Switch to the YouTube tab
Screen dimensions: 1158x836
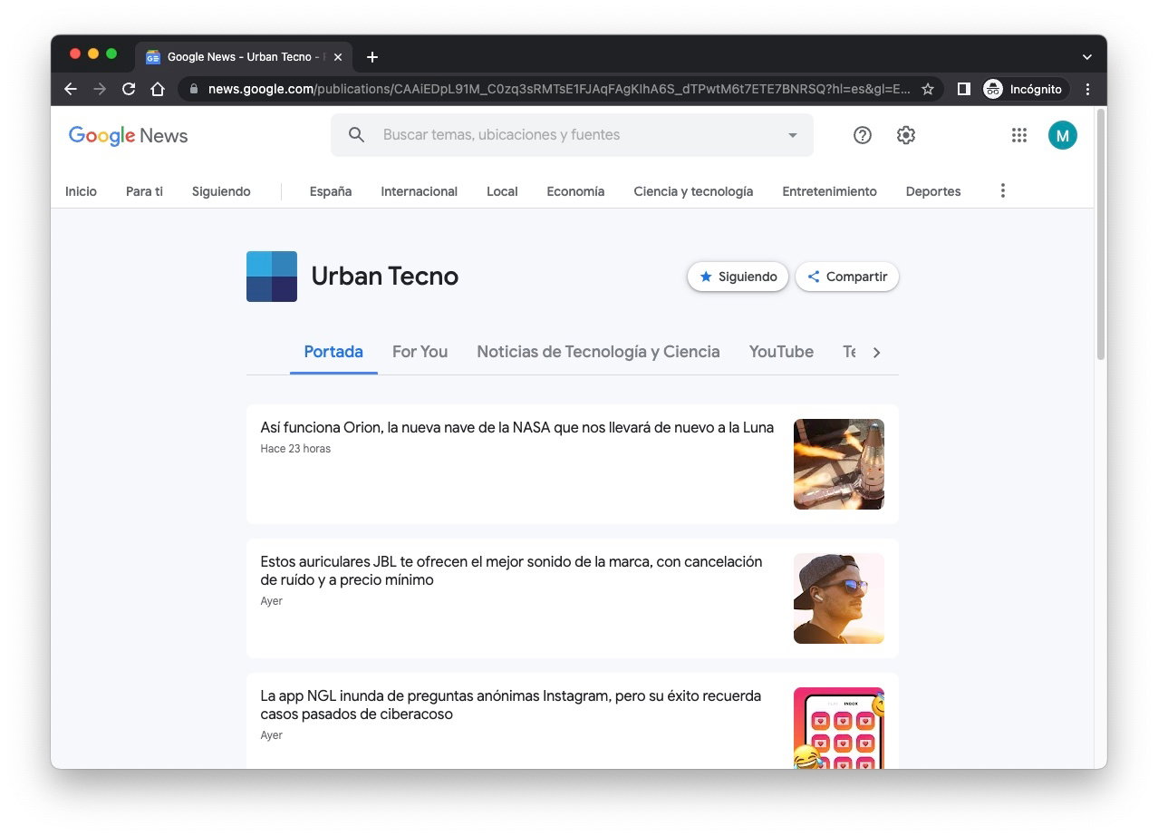pyautogui.click(x=780, y=352)
